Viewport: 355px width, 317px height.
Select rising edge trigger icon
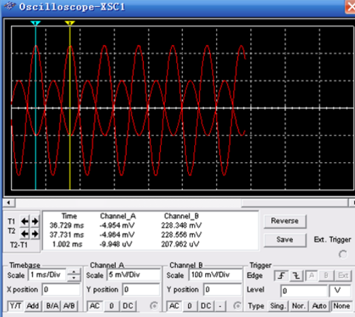coord(281,275)
